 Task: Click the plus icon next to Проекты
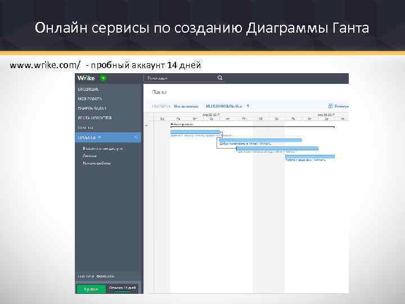99,137
